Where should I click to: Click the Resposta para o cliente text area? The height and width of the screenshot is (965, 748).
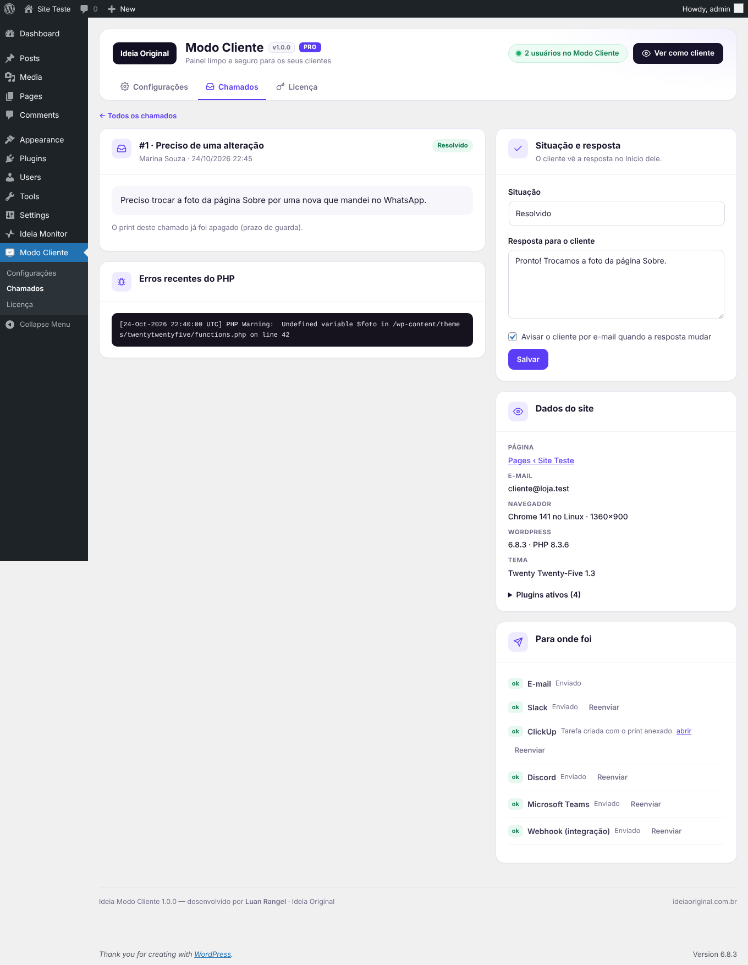point(616,284)
